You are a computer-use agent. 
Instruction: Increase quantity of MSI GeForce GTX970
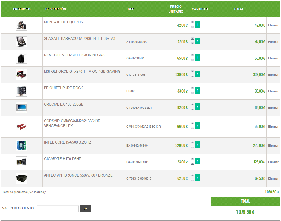coord(192,71)
